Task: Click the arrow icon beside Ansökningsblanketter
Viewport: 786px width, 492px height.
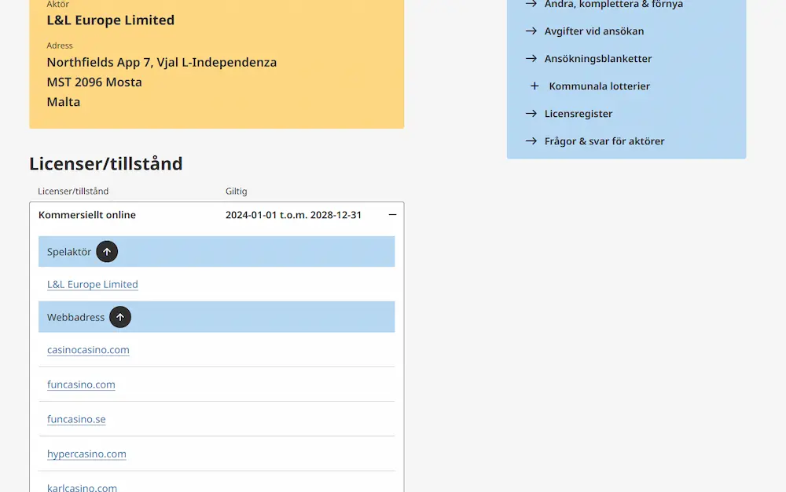Action: [x=531, y=59]
